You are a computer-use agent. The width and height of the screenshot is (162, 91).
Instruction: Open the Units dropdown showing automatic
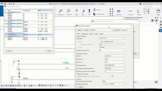pos(115,56)
